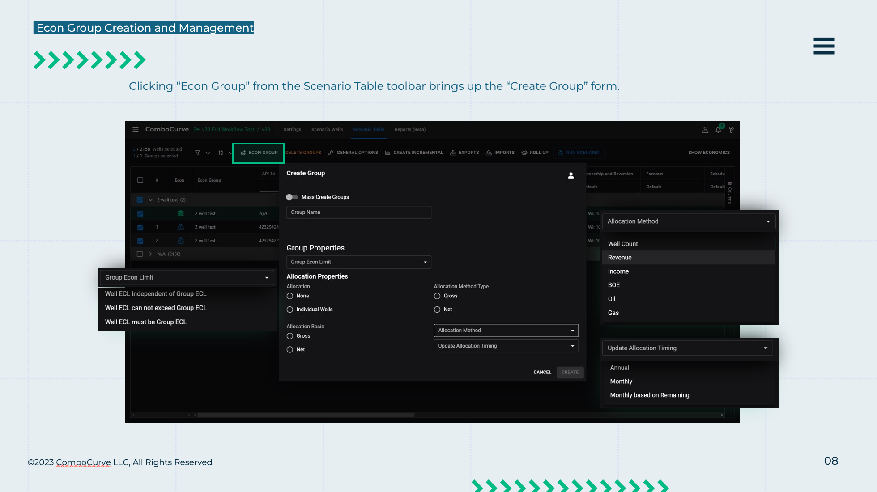Open the help question mark icon

(731, 130)
